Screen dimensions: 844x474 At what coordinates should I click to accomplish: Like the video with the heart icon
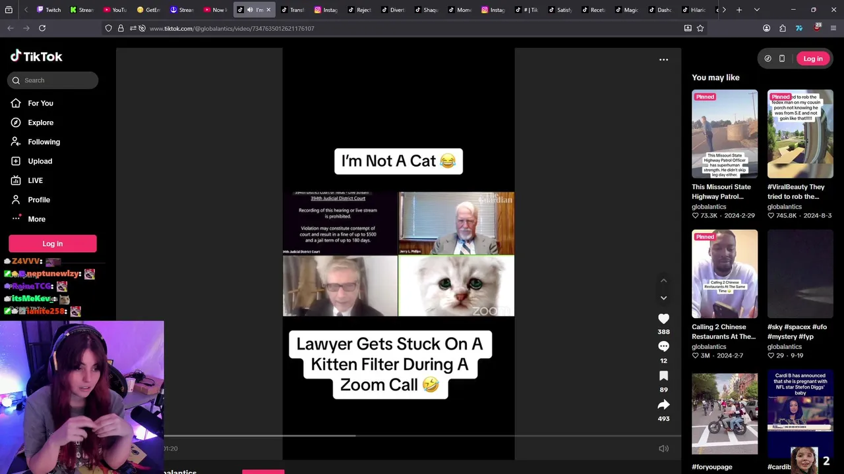point(663,319)
